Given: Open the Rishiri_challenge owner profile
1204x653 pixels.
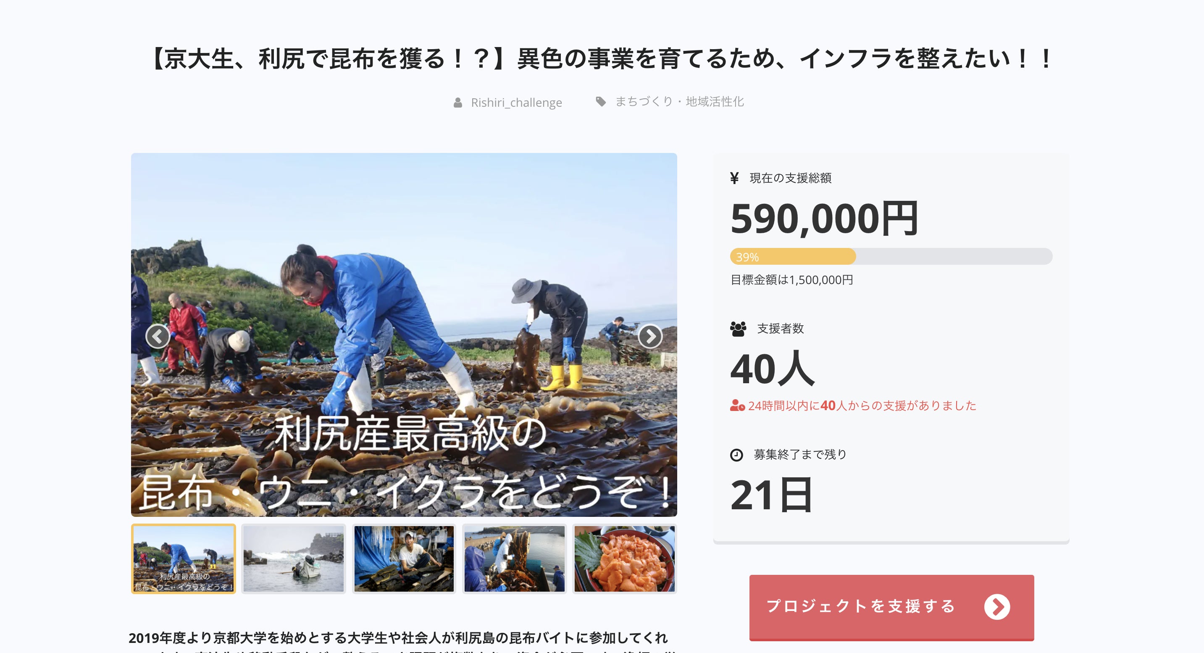Looking at the screenshot, I should point(516,103).
